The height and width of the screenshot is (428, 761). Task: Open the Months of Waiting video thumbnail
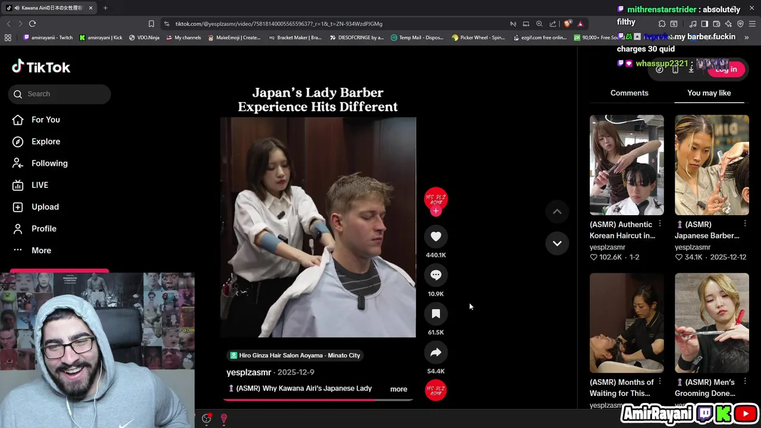pyautogui.click(x=627, y=323)
